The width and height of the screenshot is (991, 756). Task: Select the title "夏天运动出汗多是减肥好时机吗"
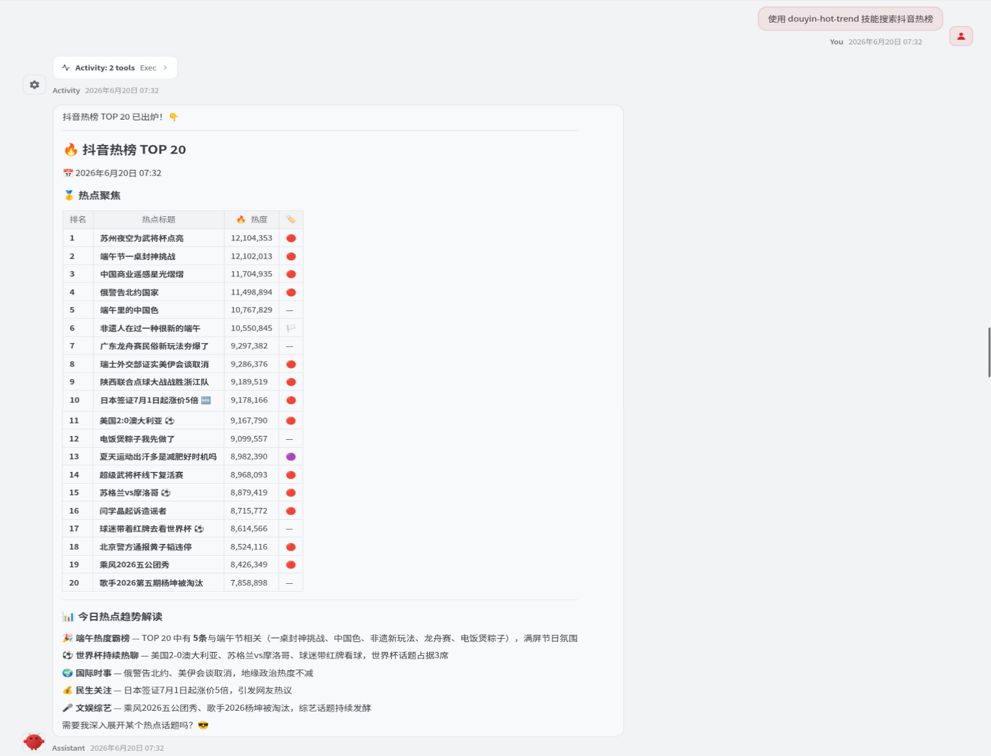(x=158, y=457)
